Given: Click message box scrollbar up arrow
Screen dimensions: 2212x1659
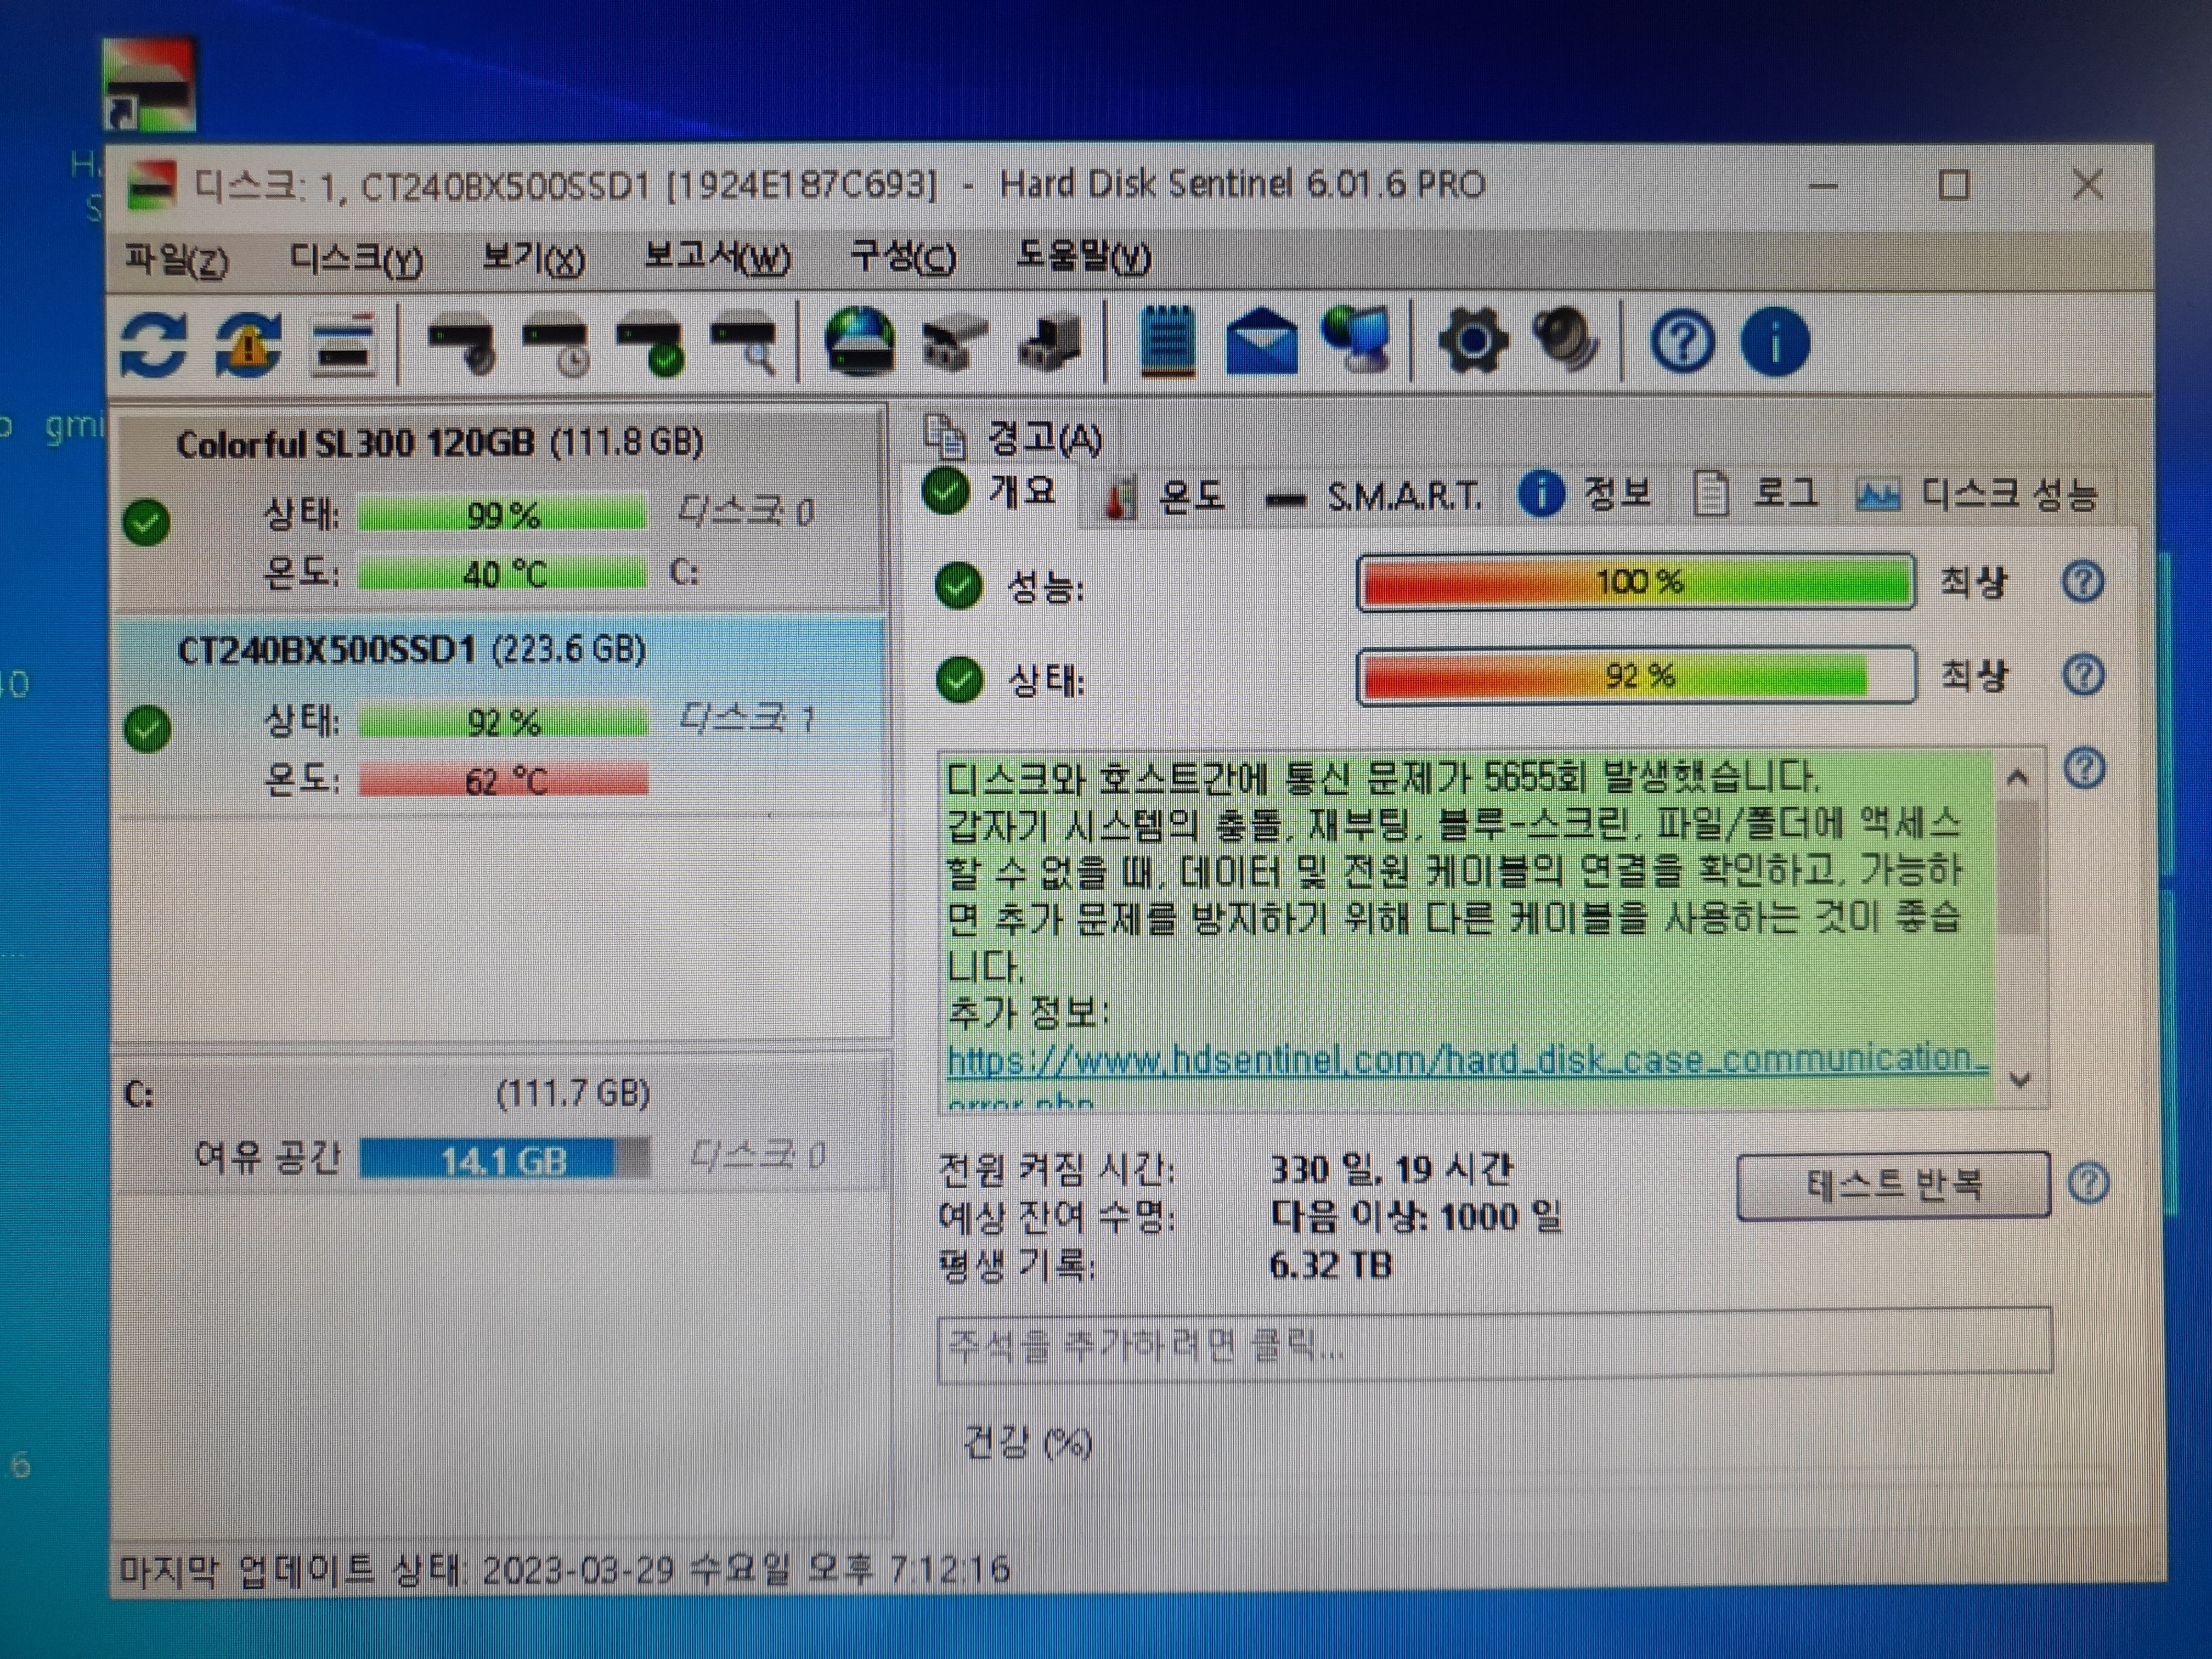Looking at the screenshot, I should (2017, 776).
